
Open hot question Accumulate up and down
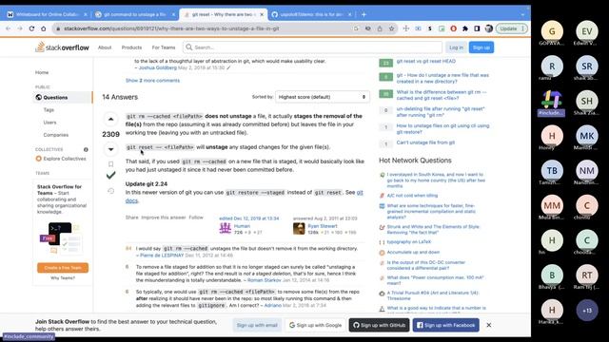click(x=413, y=252)
